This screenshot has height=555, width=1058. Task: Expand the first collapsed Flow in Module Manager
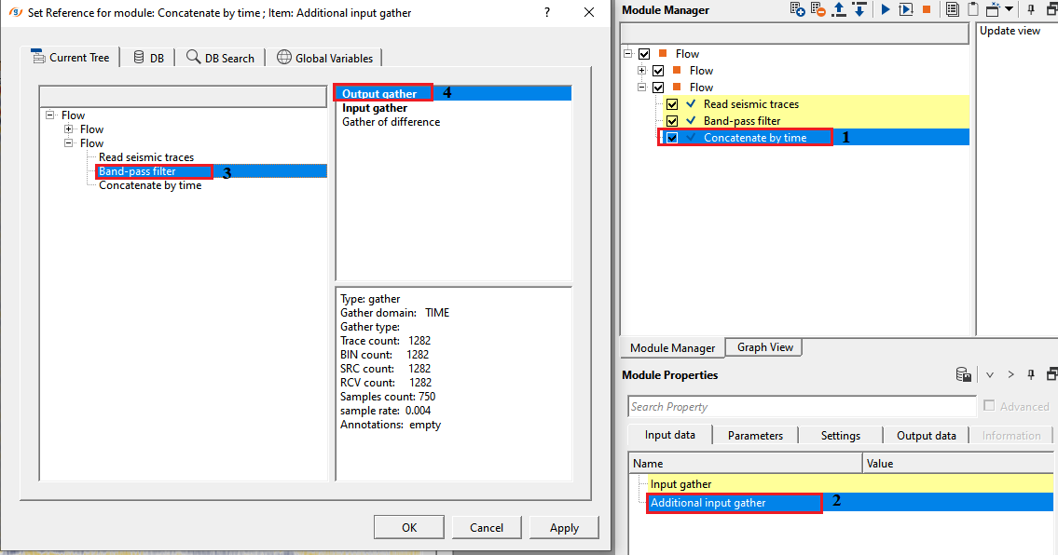click(x=641, y=71)
